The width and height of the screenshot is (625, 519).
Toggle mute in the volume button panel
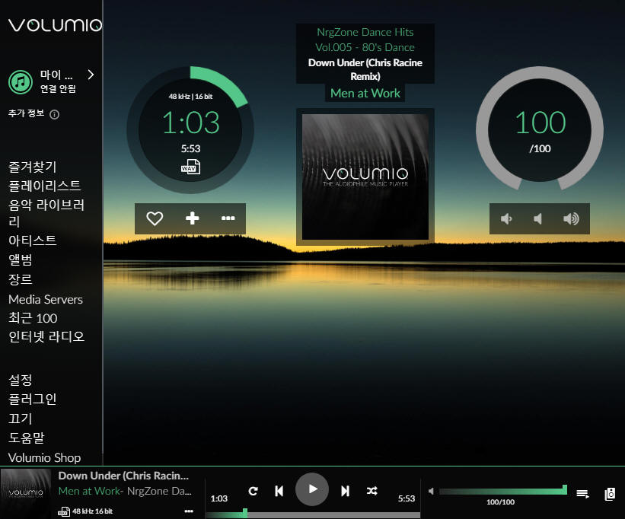(537, 218)
